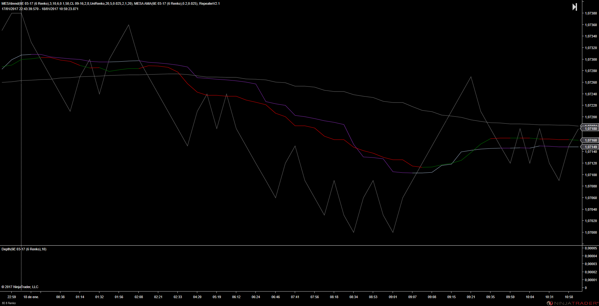The height and width of the screenshot is (306, 599).
Task: Click the 1,07220 price axis label
Action: (591, 105)
